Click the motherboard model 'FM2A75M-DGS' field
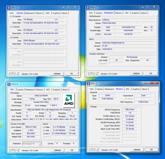 pos(119,23)
